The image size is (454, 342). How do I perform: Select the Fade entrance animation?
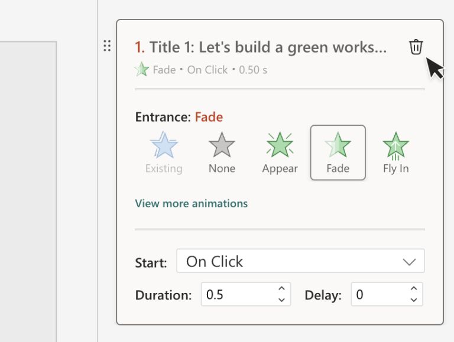coord(338,145)
